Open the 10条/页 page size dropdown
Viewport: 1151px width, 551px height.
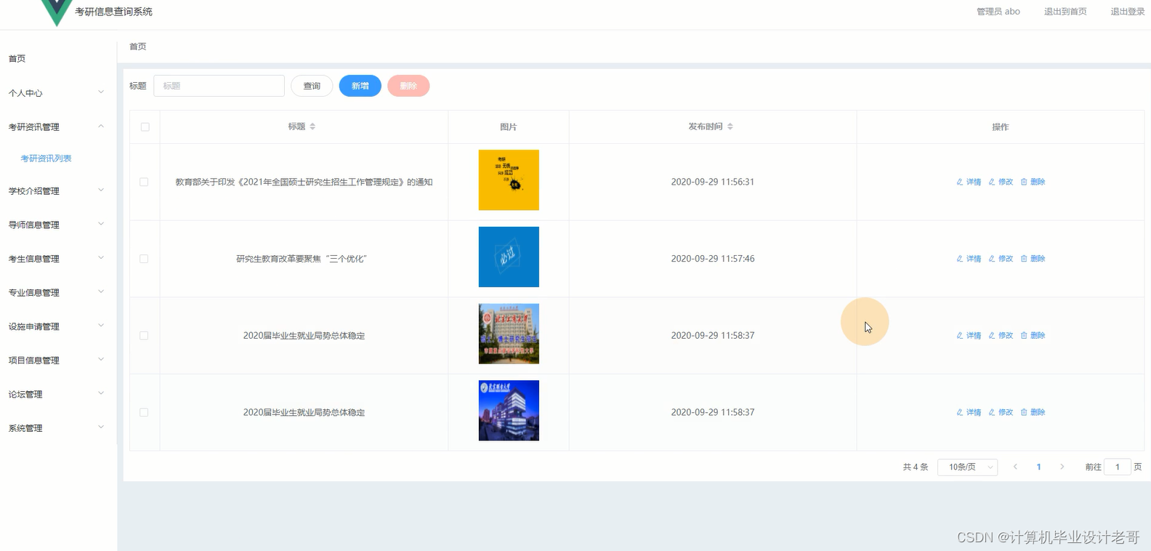tap(968, 467)
